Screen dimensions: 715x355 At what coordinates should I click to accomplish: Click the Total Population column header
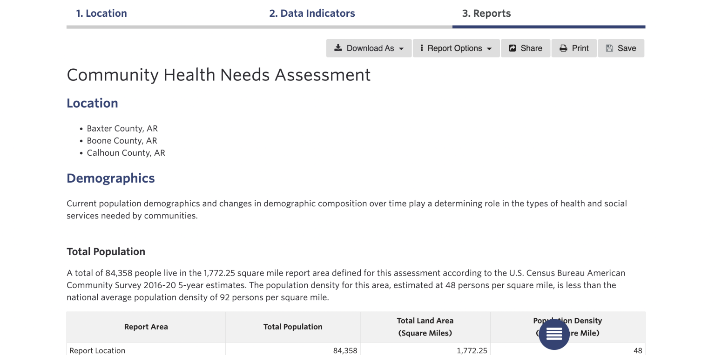(x=293, y=327)
